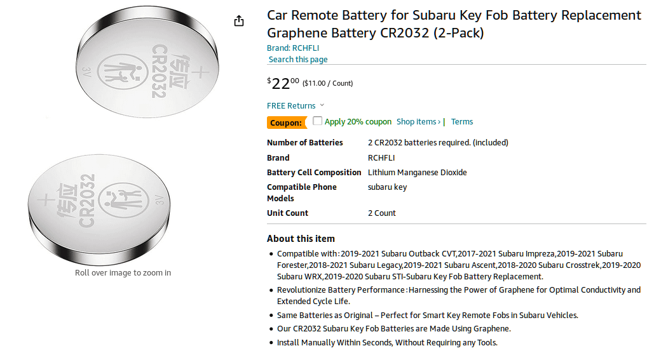Tick the Apply 20% coupon checkbox
The width and height of the screenshot is (647, 353).
(x=318, y=121)
